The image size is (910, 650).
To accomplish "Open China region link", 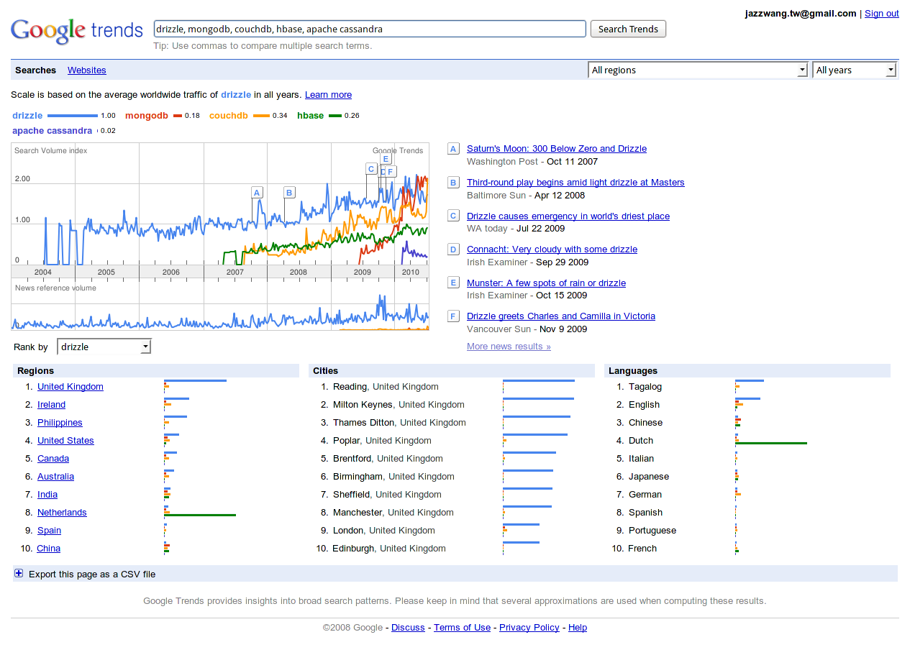I will [48, 549].
